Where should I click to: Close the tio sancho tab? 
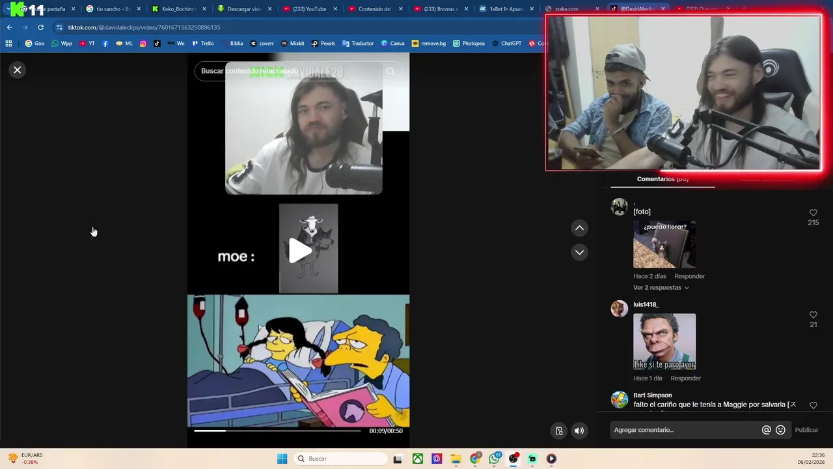coord(139,9)
